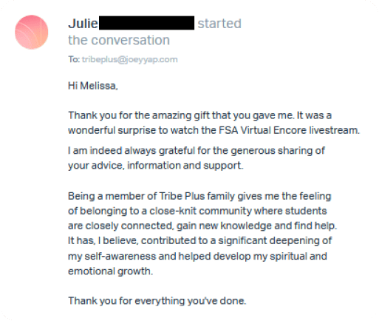Screen dimensions: 379x321
Task: Click the 'I am indeed always grateful' line
Action: point(197,151)
